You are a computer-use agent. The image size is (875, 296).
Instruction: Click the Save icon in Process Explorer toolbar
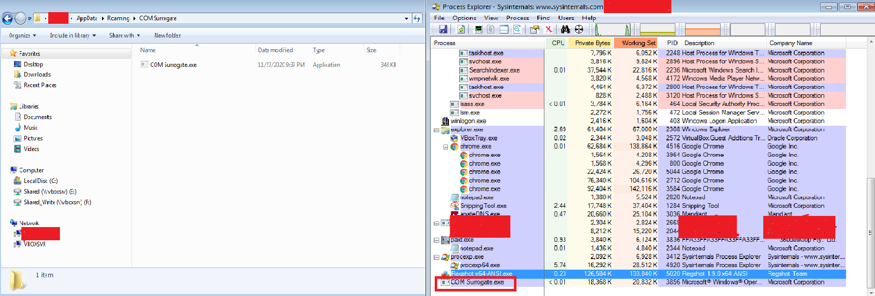[x=443, y=29]
